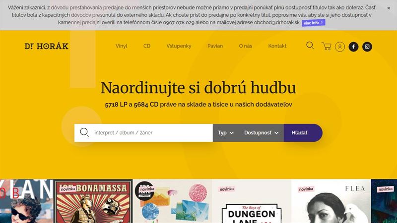The image size is (397, 223).
Task: Click the viac info button
Action: point(314,23)
